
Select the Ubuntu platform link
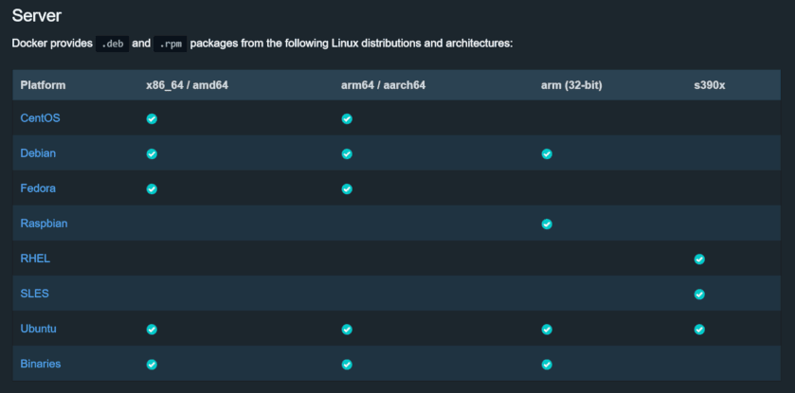39,328
